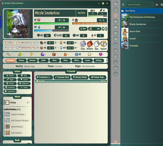Toggle the WLP down status effect
163x146 pixels.
pyautogui.click(x=37, y=48)
